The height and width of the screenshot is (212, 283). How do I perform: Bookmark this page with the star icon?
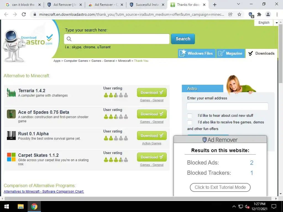239,14
